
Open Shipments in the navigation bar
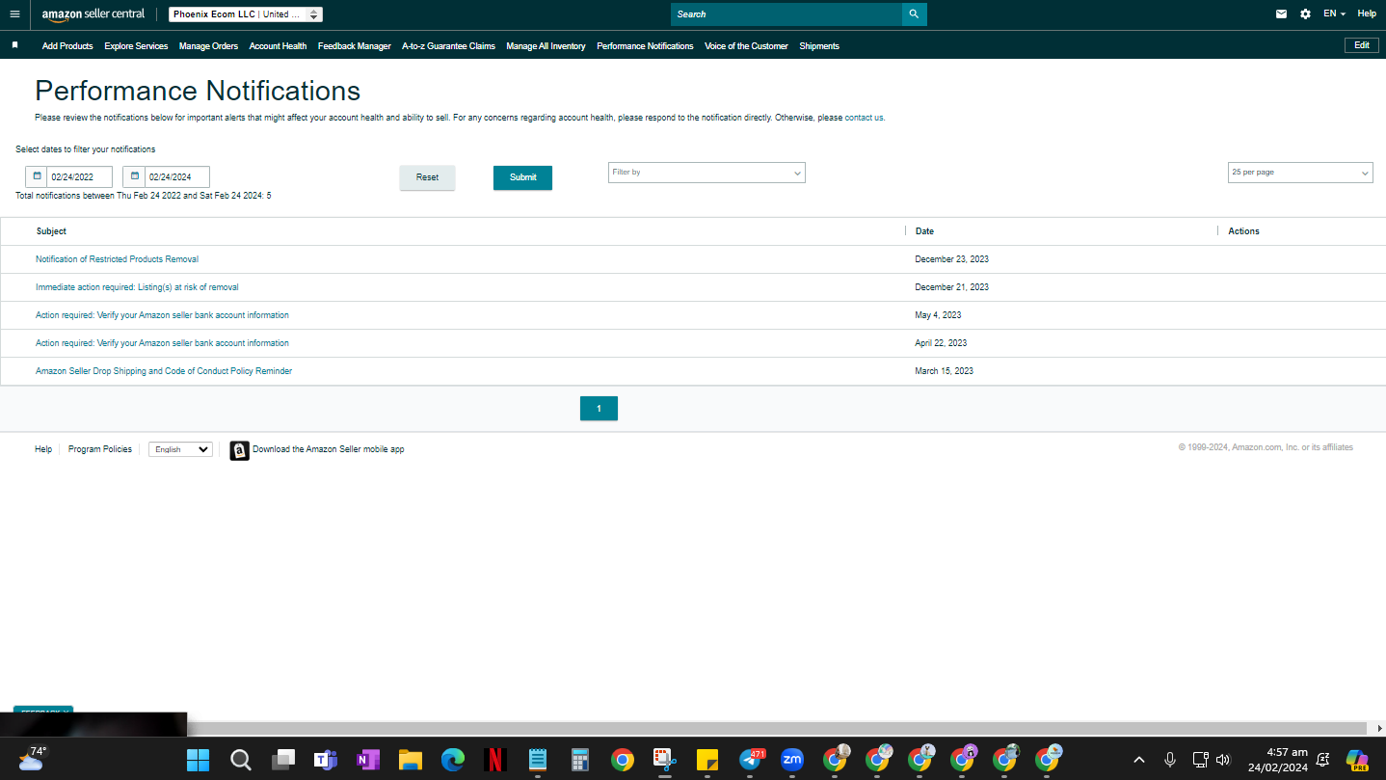coord(819,46)
